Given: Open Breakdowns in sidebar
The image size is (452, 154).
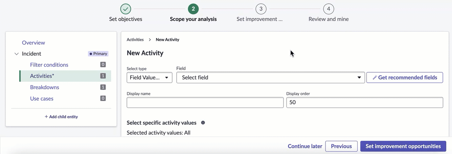Looking at the screenshot, I should click(x=45, y=87).
